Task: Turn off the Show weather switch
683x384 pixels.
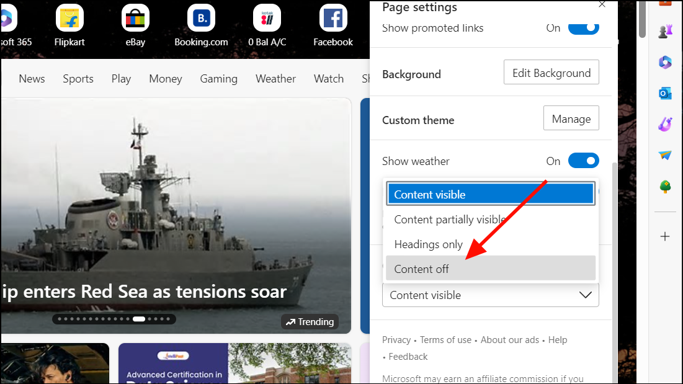Action: click(583, 160)
